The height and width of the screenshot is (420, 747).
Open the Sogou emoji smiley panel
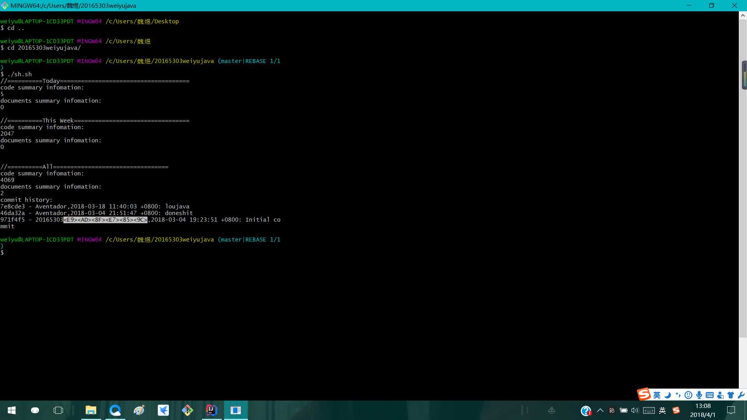coord(688,395)
